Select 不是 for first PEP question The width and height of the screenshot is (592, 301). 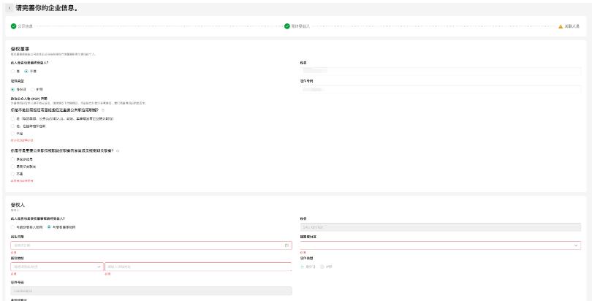click(13, 134)
